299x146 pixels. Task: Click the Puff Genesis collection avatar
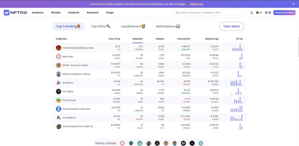click(58, 100)
